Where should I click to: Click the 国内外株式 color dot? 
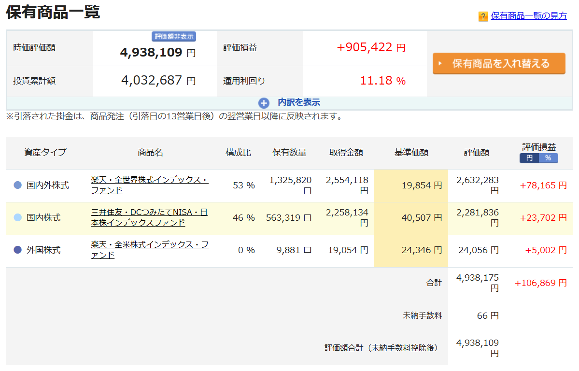[18, 185]
